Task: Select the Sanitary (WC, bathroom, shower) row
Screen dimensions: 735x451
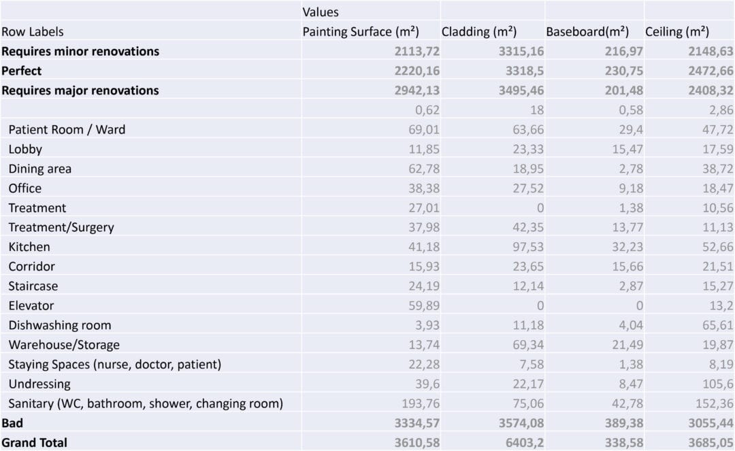Action: pos(367,403)
